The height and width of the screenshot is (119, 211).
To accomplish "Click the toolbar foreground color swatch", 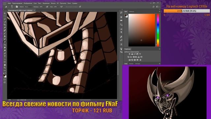I will coord(4,75).
